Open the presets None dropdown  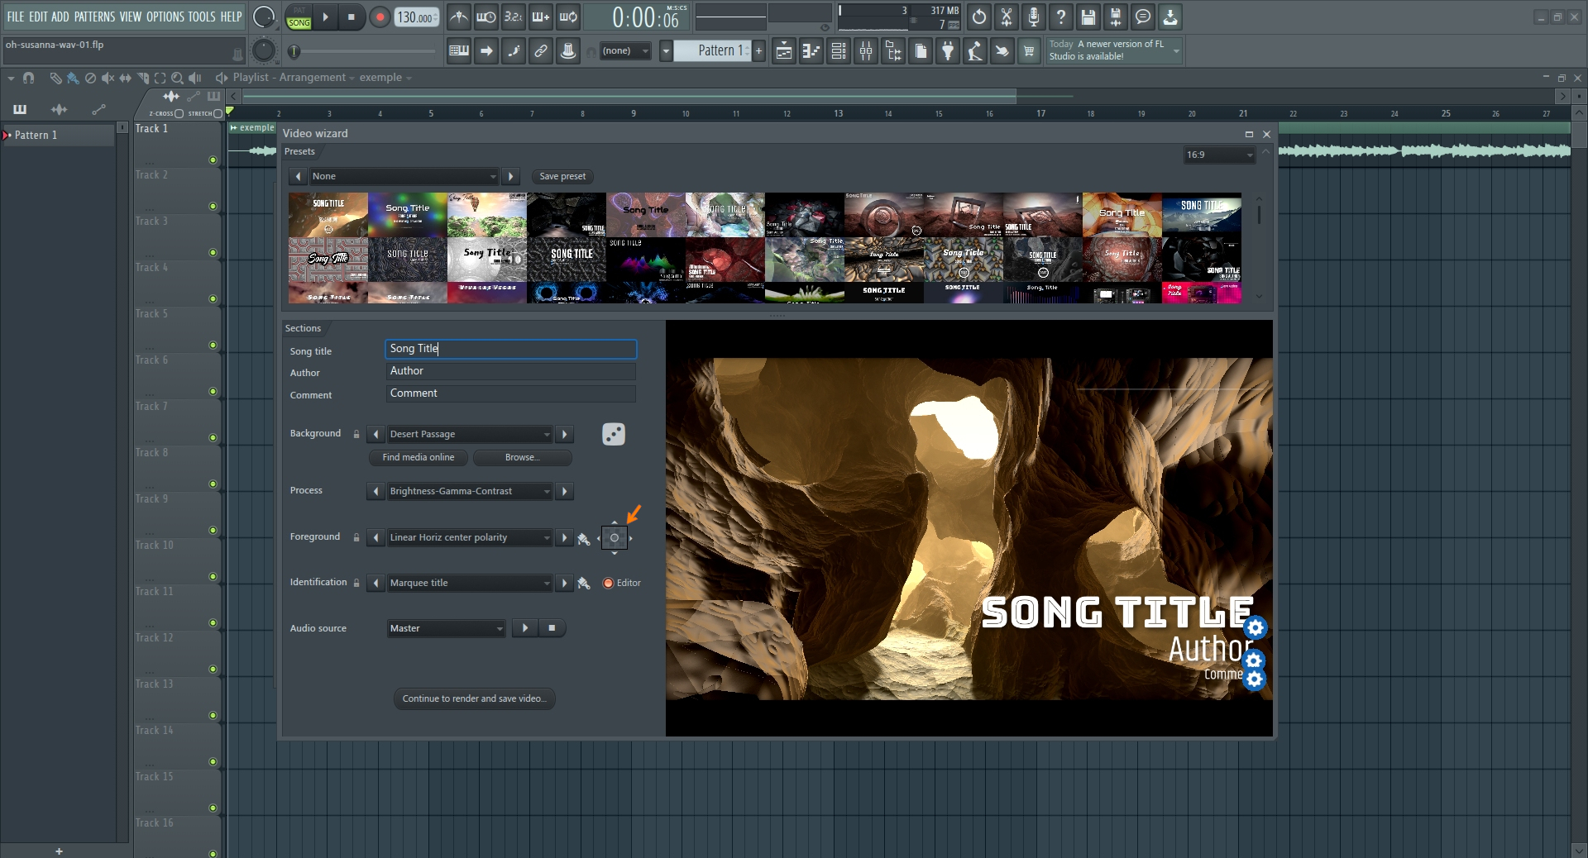pyautogui.click(x=404, y=176)
